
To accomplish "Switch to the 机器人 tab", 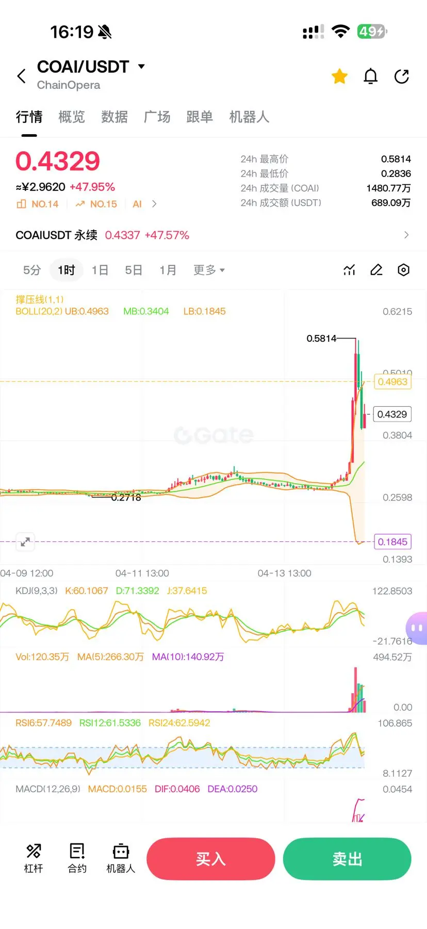I will click(x=249, y=117).
